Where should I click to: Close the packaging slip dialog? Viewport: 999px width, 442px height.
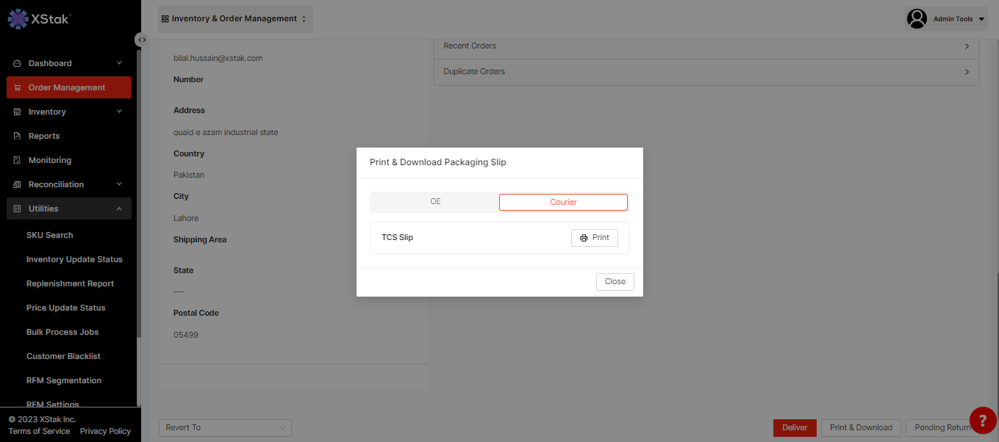[x=615, y=282]
